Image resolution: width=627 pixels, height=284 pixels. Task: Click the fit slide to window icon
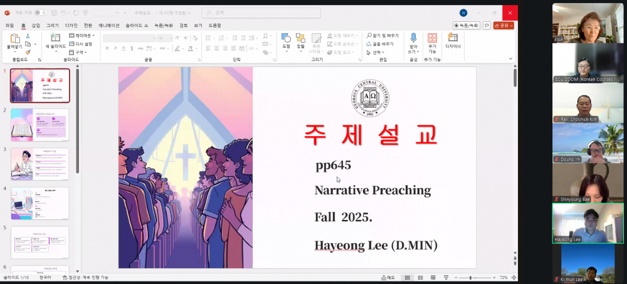pyautogui.click(x=514, y=278)
